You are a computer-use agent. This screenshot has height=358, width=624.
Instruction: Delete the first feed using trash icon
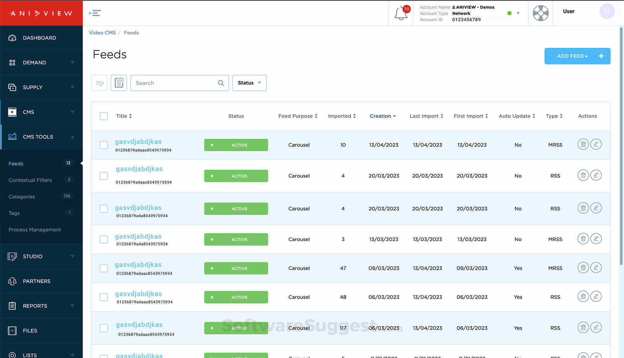583,144
